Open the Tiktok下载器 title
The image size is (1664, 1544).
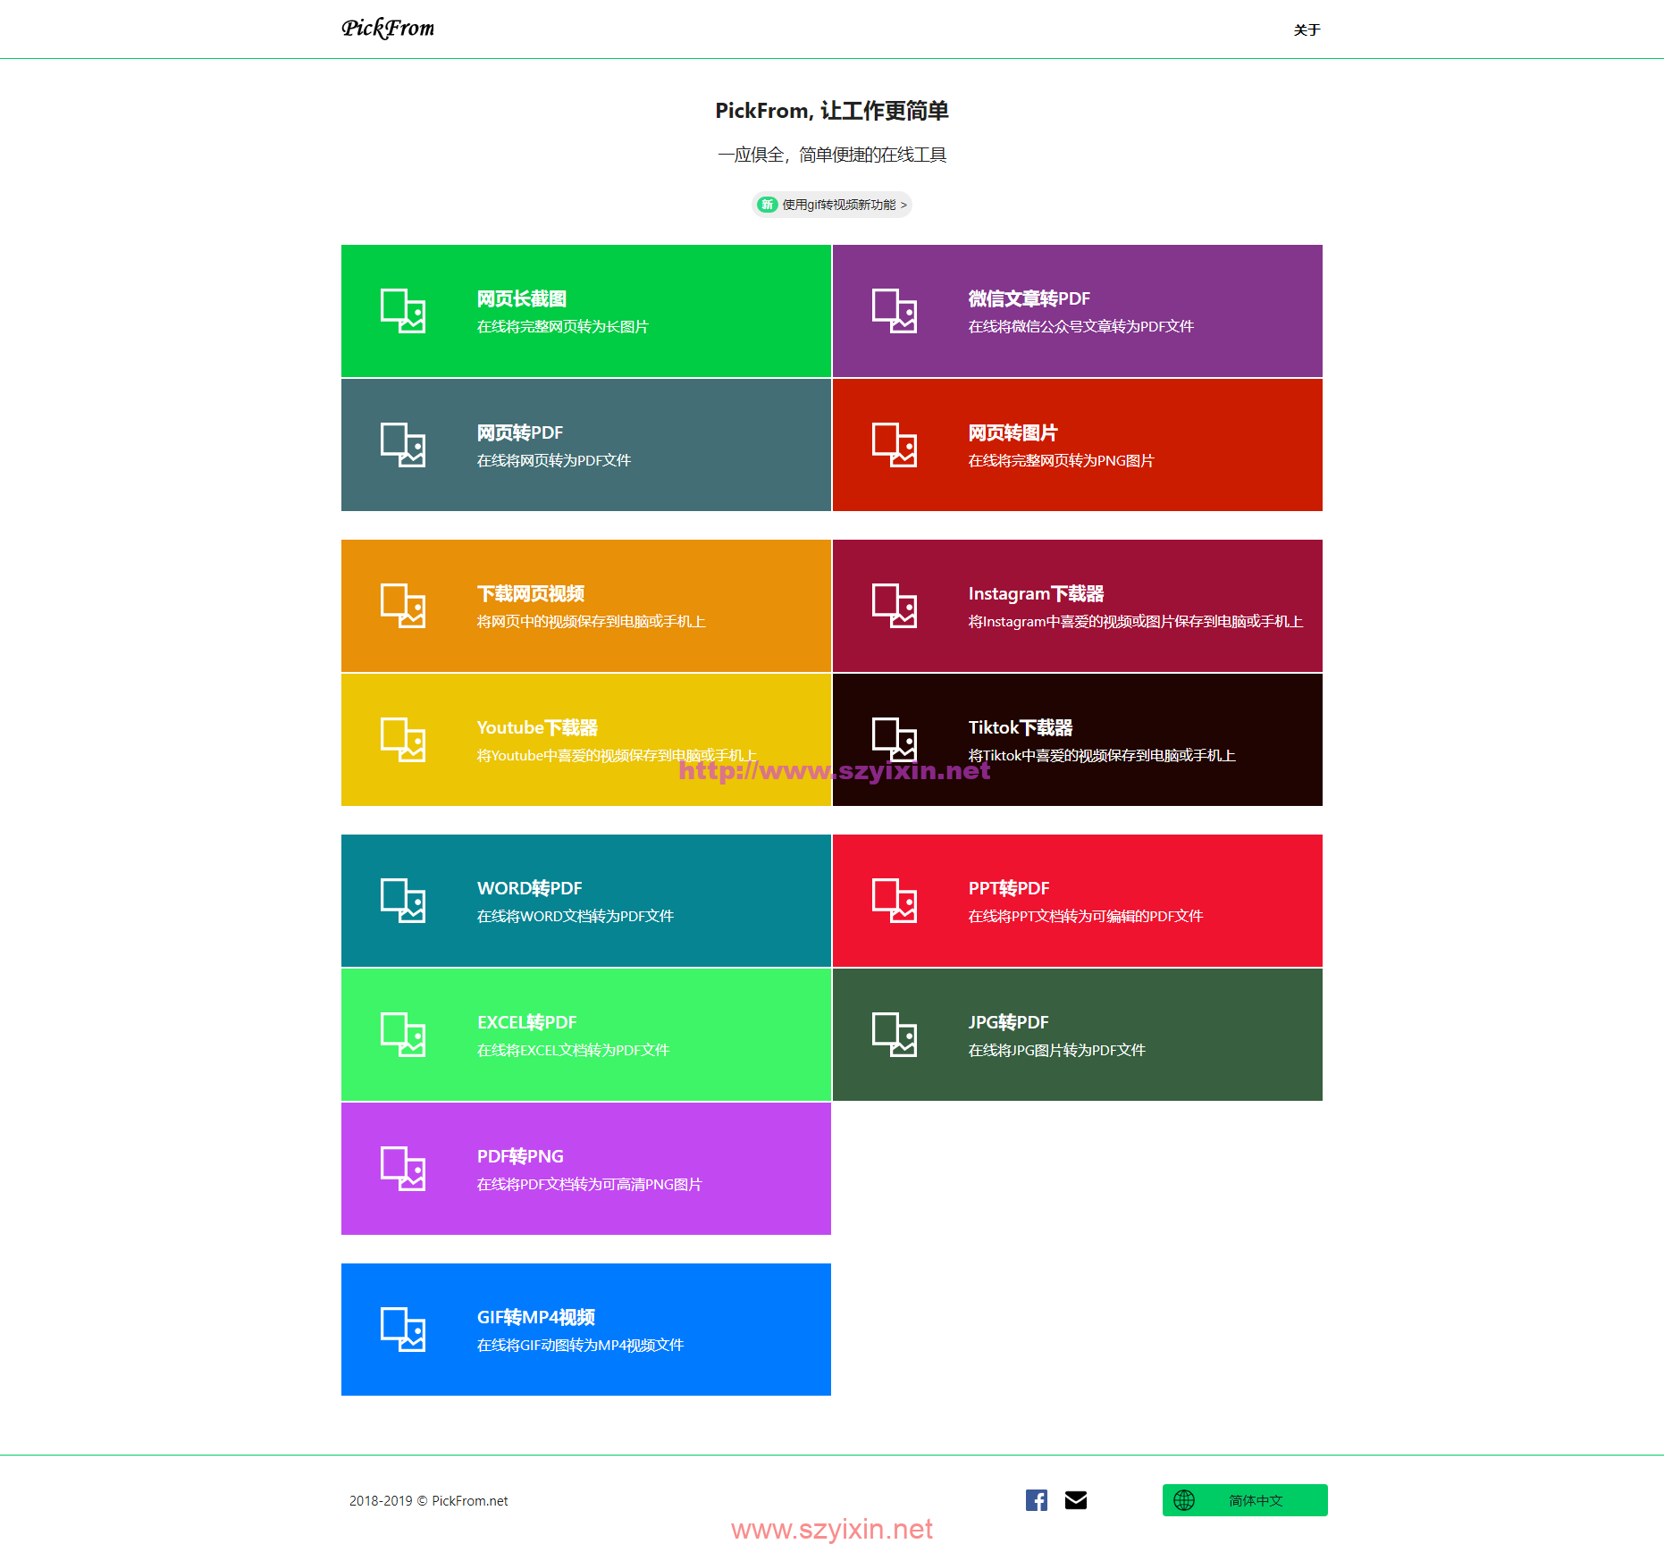click(x=1021, y=727)
